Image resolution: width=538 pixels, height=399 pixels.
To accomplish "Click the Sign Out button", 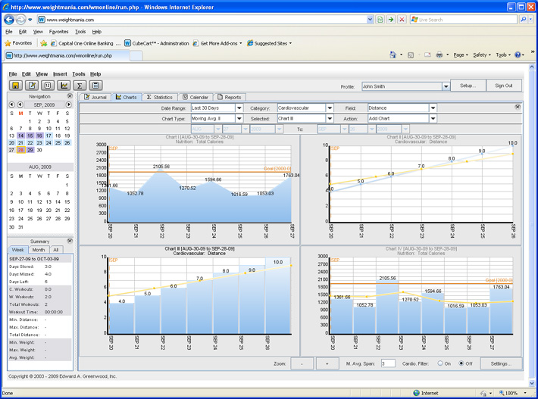I will 503,86.
